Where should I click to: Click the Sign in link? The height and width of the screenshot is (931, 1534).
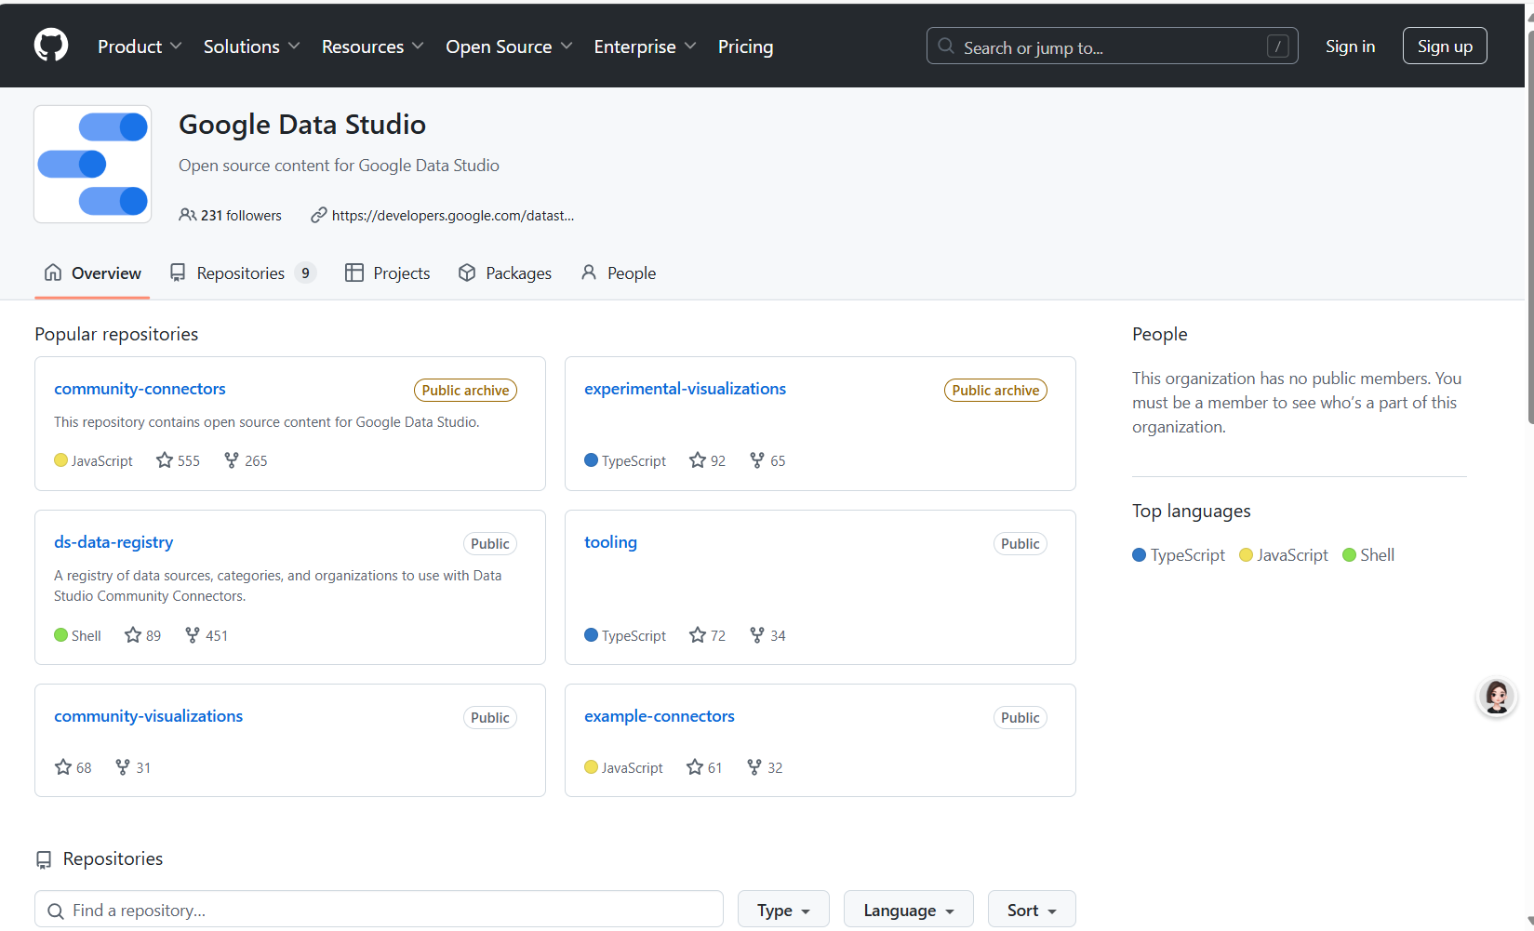[1350, 46]
